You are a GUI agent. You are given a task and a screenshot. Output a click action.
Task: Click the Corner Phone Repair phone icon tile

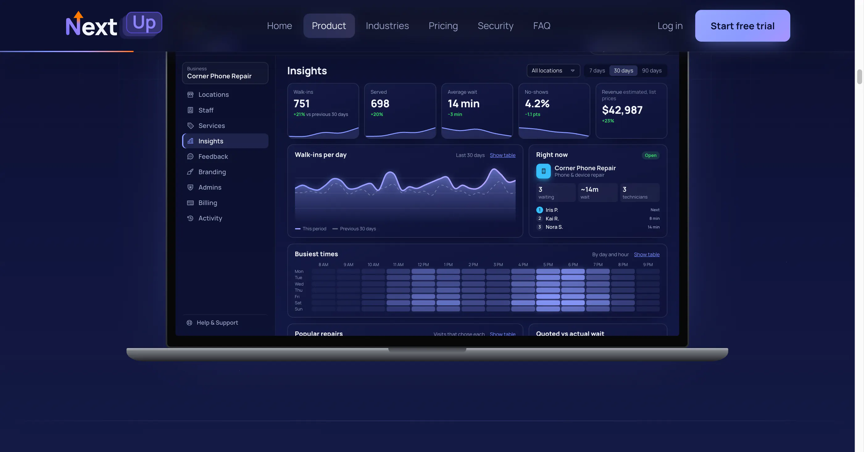[x=543, y=171]
